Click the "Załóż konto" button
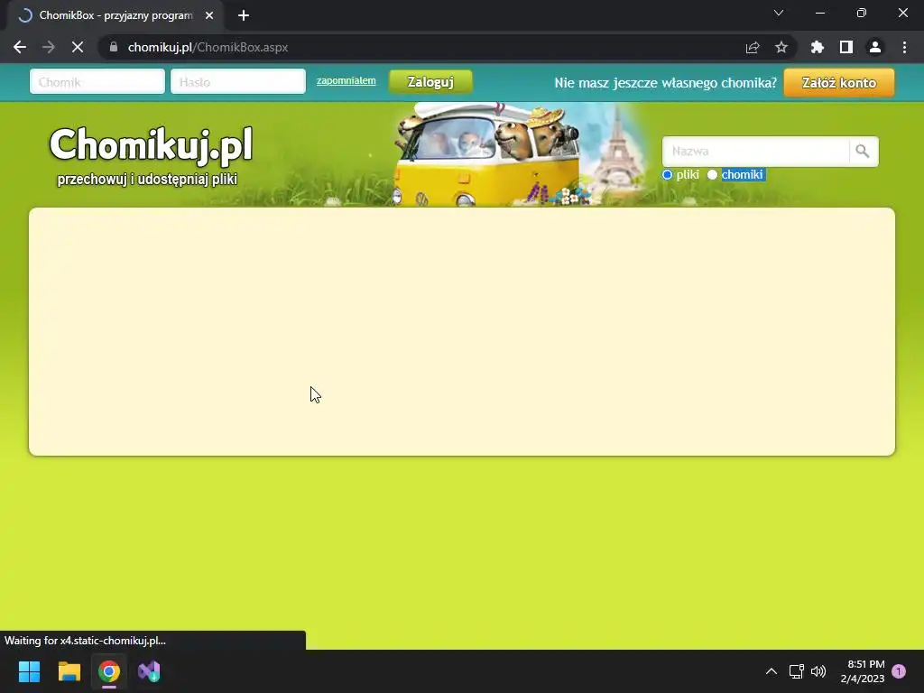The image size is (924, 693). click(x=838, y=82)
